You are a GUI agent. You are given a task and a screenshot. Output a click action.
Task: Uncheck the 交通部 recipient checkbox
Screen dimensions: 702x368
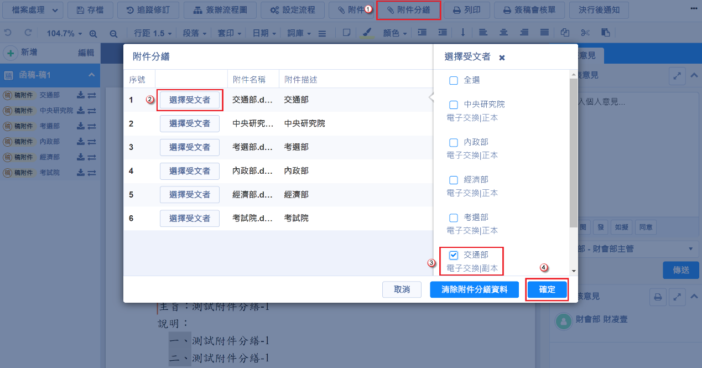pyautogui.click(x=454, y=255)
